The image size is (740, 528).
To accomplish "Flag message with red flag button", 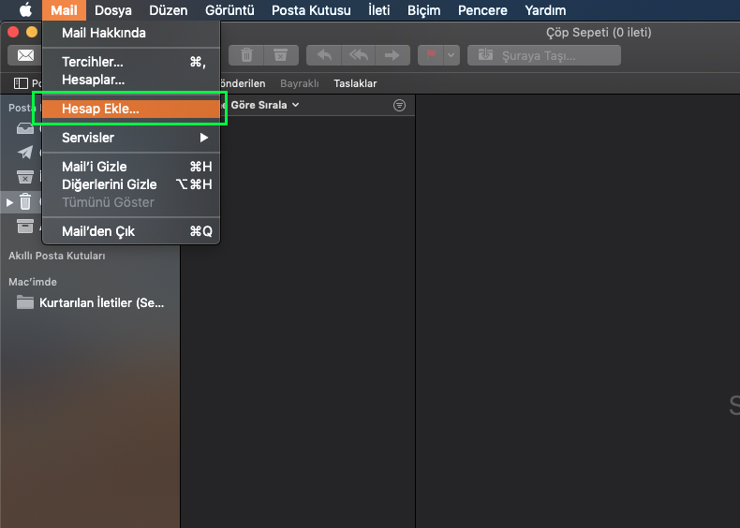I will 431,55.
